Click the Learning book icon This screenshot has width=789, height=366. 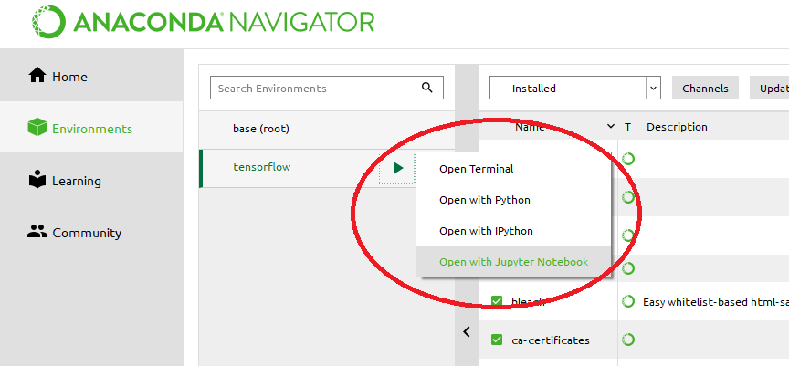[37, 180]
